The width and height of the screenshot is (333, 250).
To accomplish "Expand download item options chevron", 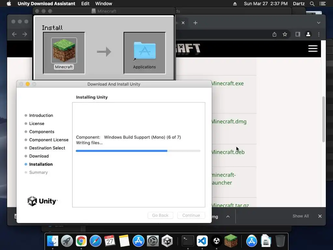I will [228, 216].
